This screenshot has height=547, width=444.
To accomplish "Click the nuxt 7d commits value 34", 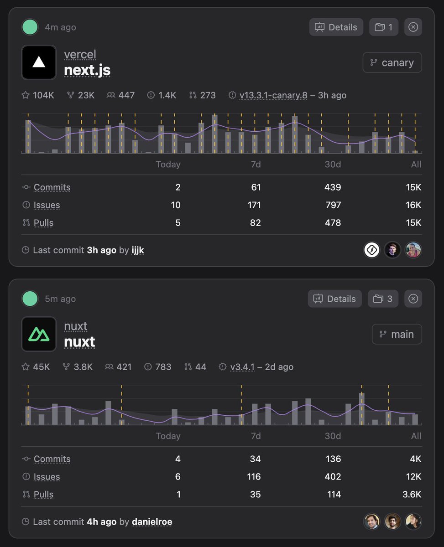I will point(255,459).
